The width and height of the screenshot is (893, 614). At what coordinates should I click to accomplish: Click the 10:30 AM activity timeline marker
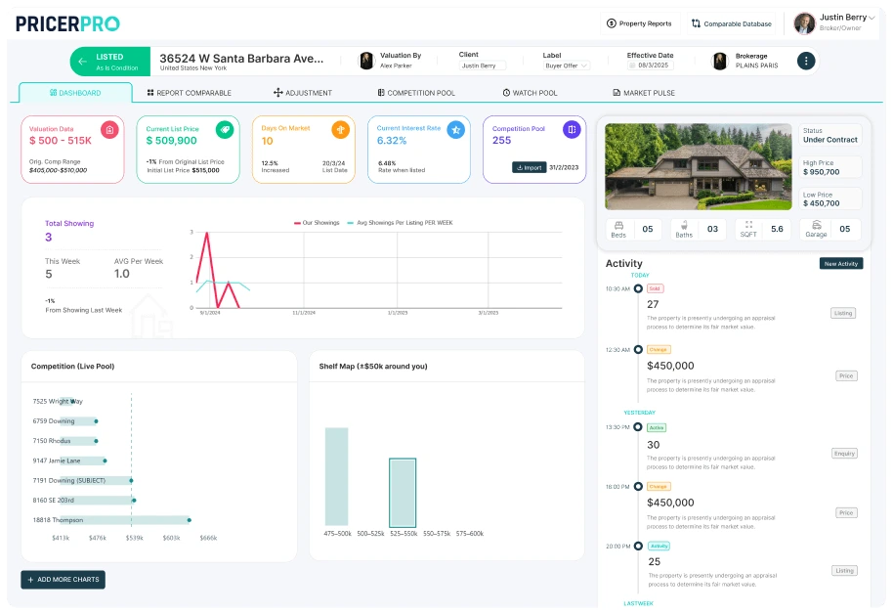coord(638,288)
